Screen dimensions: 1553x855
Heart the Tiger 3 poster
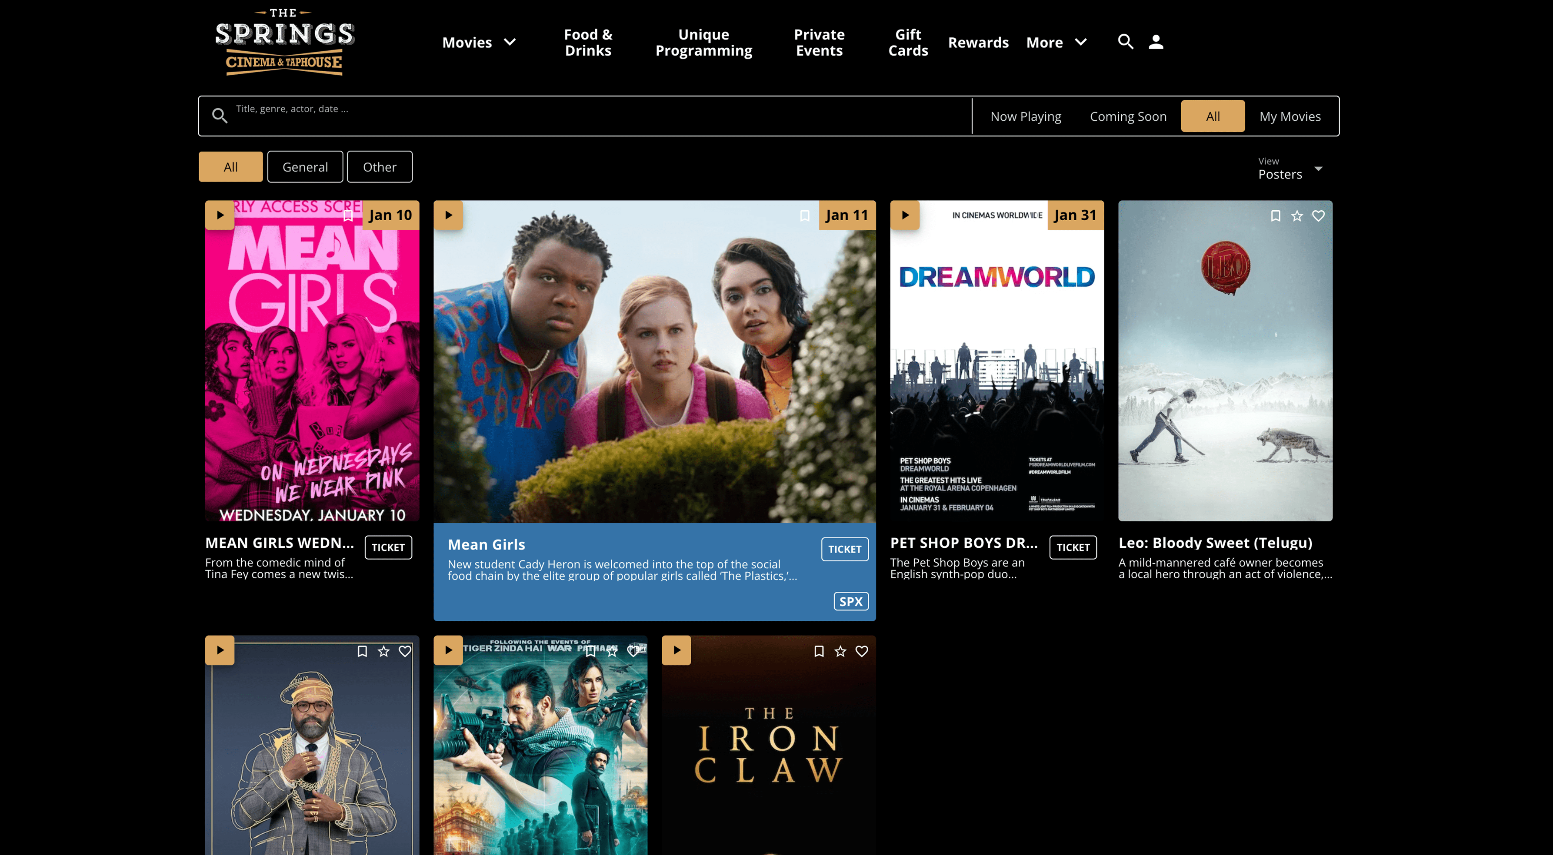coord(633,651)
